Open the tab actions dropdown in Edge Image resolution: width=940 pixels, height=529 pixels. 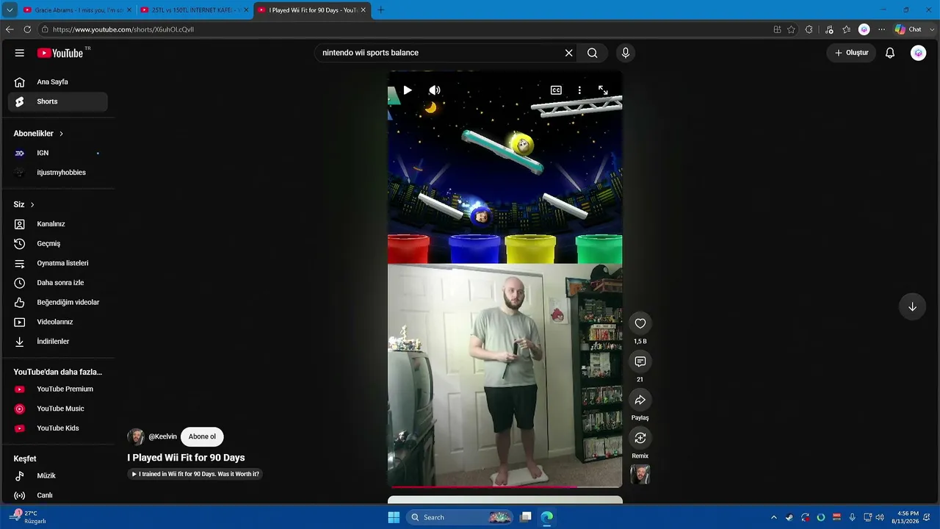[10, 10]
